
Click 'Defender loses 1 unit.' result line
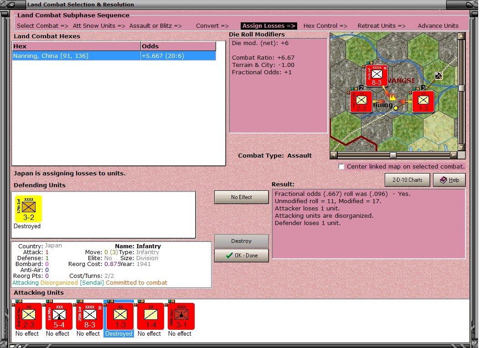pos(308,223)
